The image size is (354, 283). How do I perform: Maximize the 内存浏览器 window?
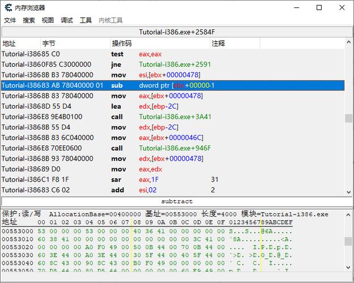click(x=319, y=8)
